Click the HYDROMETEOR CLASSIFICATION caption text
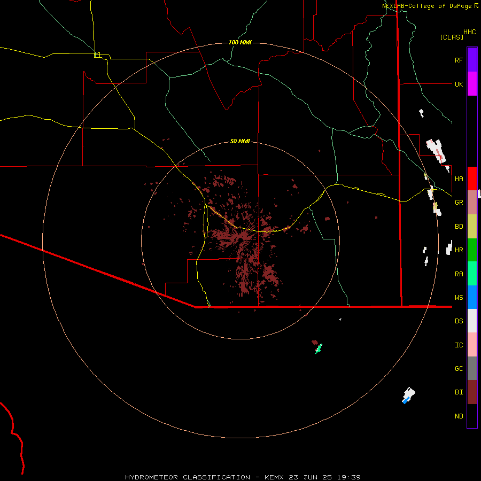 click(188, 477)
